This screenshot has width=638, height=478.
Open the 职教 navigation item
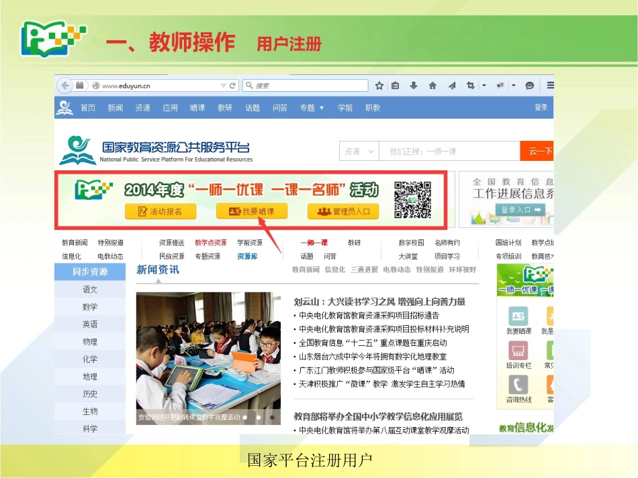[x=373, y=108]
